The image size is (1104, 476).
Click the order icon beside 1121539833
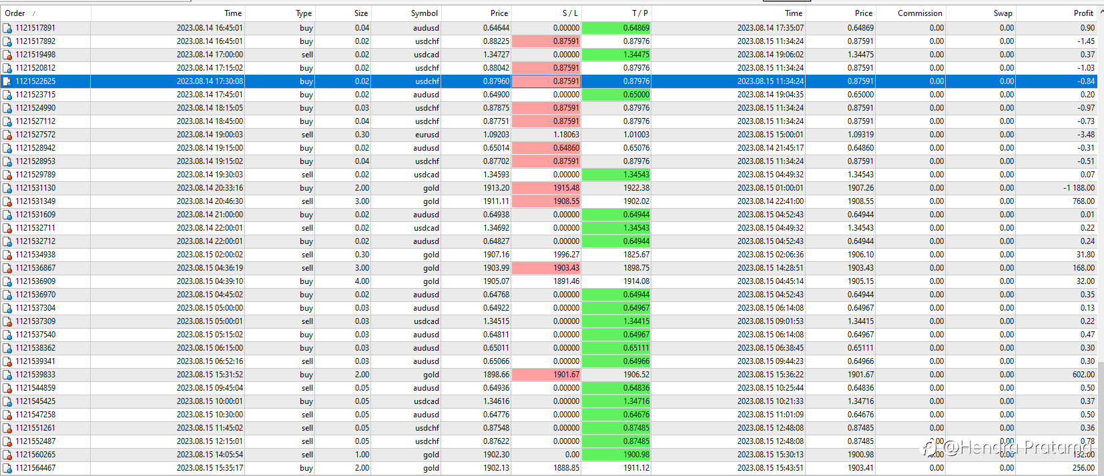(7, 375)
